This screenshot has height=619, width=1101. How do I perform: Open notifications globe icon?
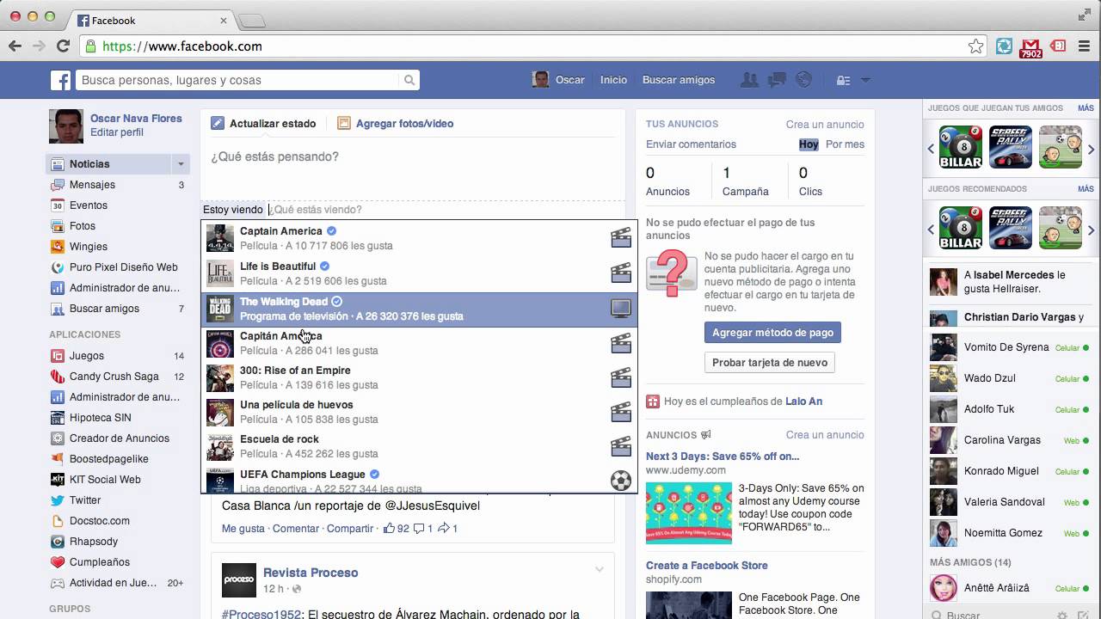pyautogui.click(x=804, y=80)
